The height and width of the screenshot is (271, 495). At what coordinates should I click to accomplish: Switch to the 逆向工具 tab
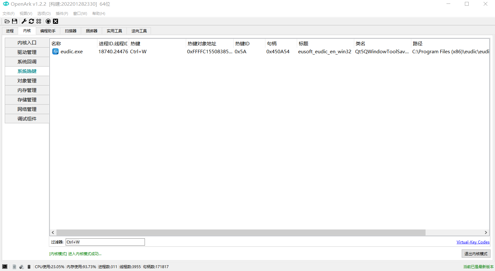(139, 31)
